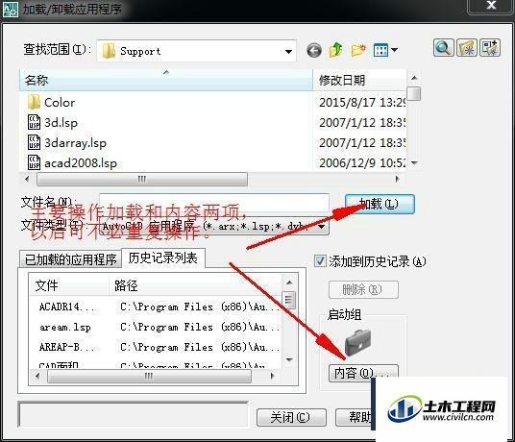
Task: Click history list horizontal scroll right arrow
Action: coord(272,376)
